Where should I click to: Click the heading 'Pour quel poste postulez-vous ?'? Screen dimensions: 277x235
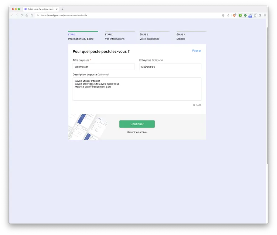(101, 52)
